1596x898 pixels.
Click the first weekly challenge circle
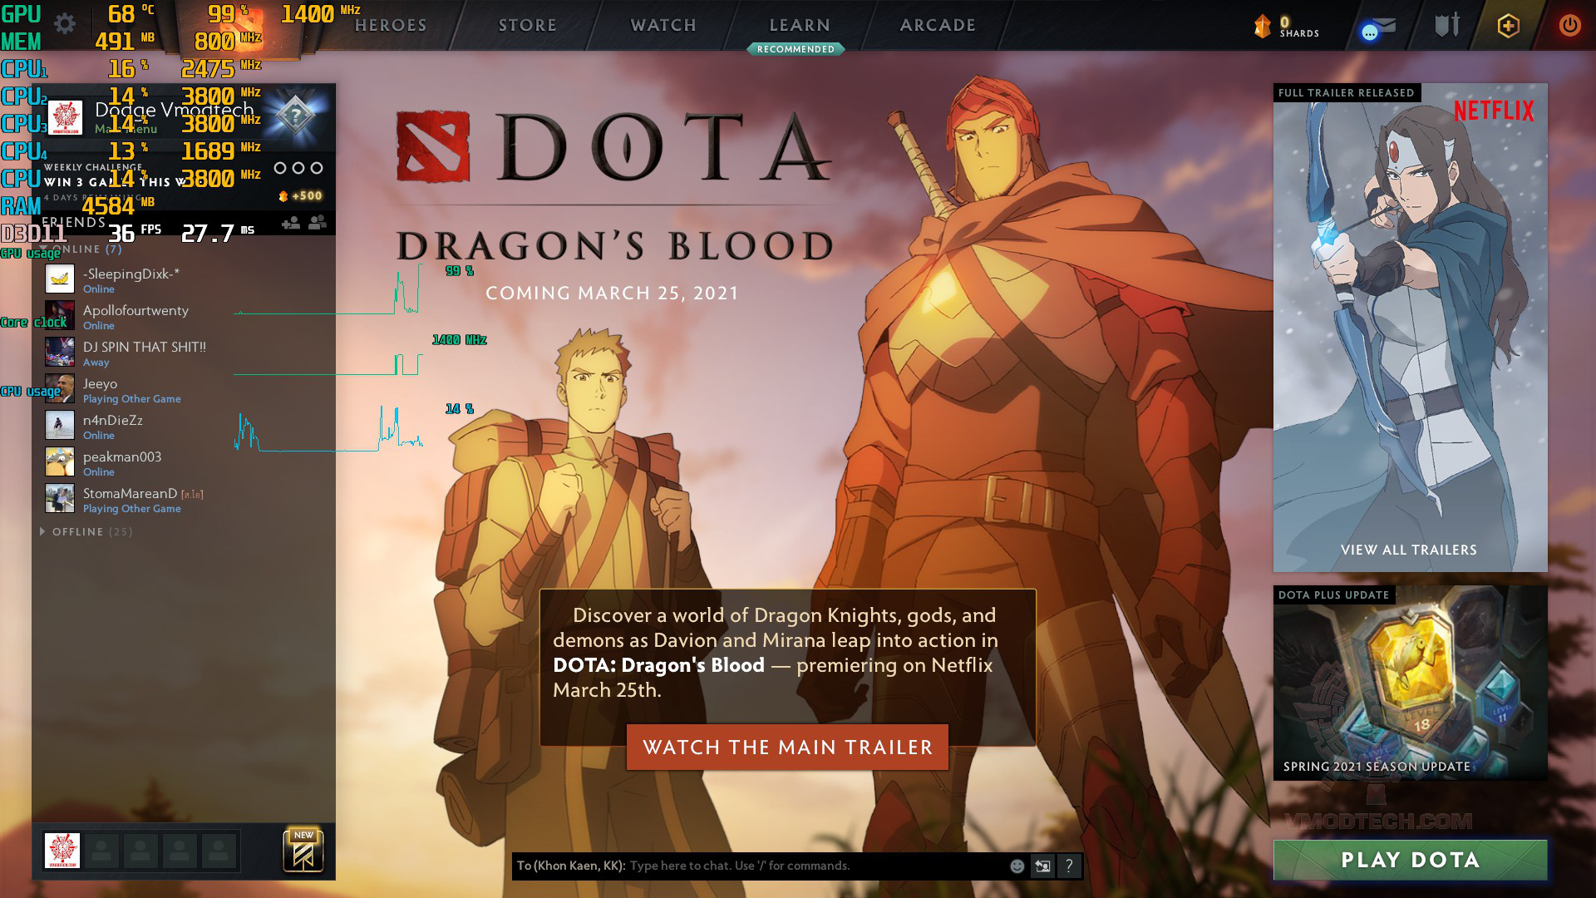pos(280,168)
